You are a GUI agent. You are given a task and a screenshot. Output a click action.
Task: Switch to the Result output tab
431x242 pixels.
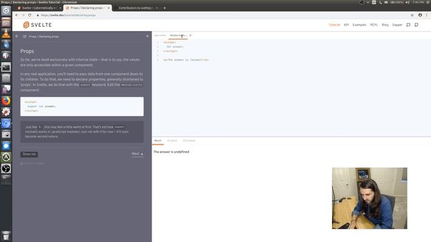(x=158, y=140)
